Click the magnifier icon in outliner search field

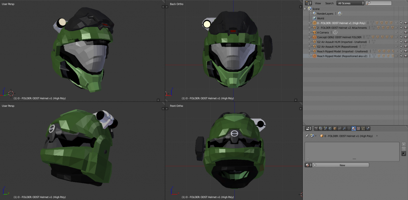[x=369, y=3]
